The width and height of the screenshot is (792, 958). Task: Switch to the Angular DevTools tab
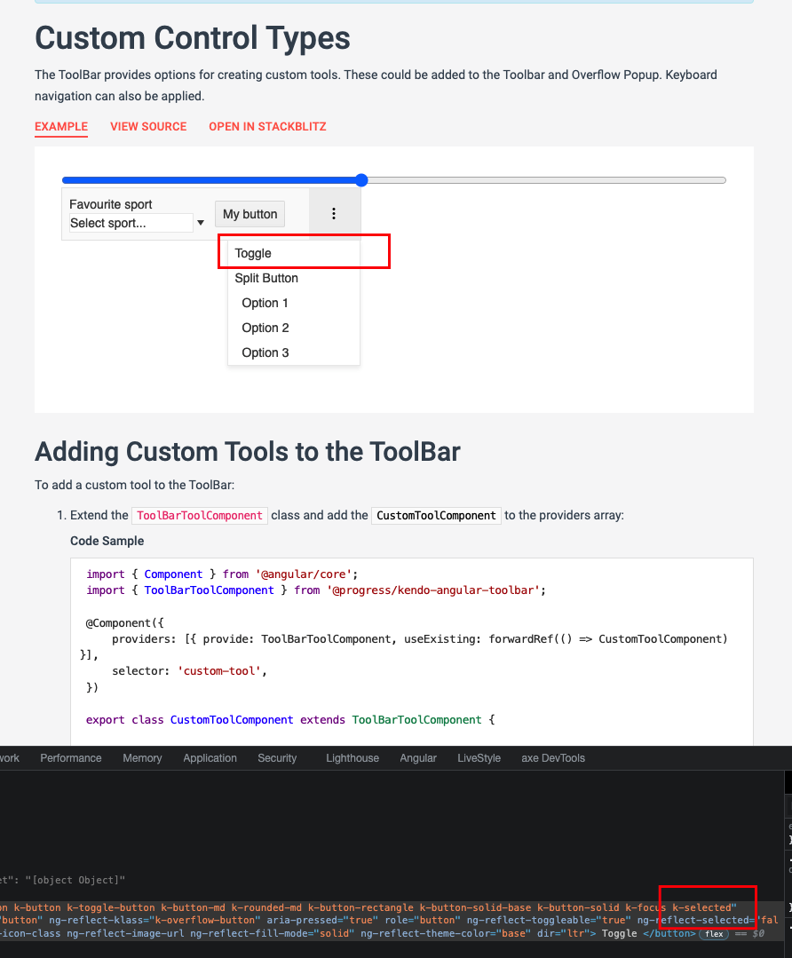click(x=418, y=758)
